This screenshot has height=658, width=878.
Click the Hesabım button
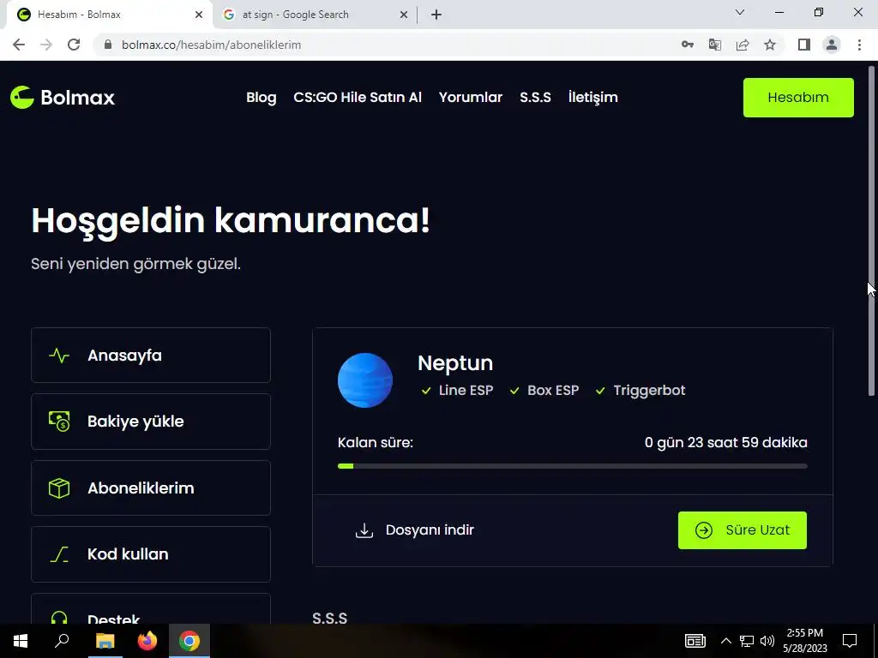pyautogui.click(x=798, y=98)
